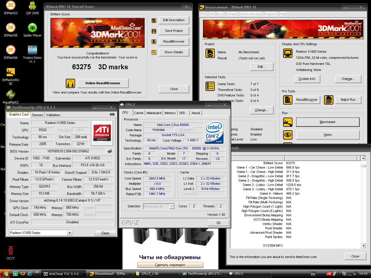Switch to the Sensors tab in GPU-Z
Viewport: 371px width, 278px height.
(37, 115)
